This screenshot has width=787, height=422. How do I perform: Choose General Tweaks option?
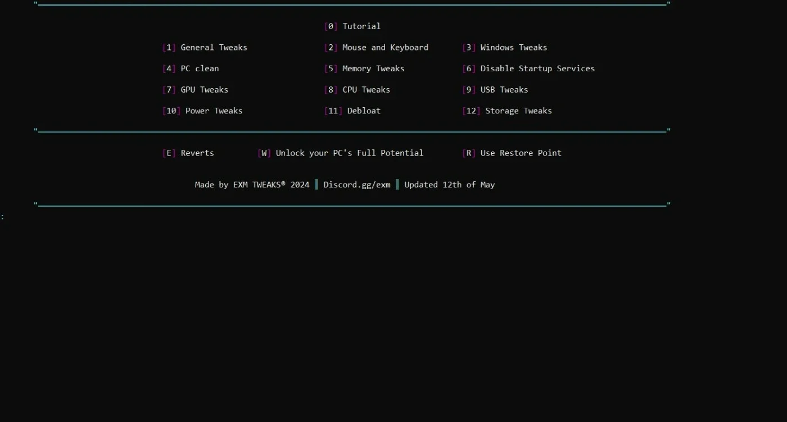pos(205,48)
